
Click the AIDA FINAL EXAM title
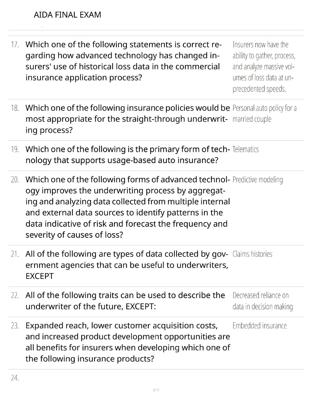point(67,15)
